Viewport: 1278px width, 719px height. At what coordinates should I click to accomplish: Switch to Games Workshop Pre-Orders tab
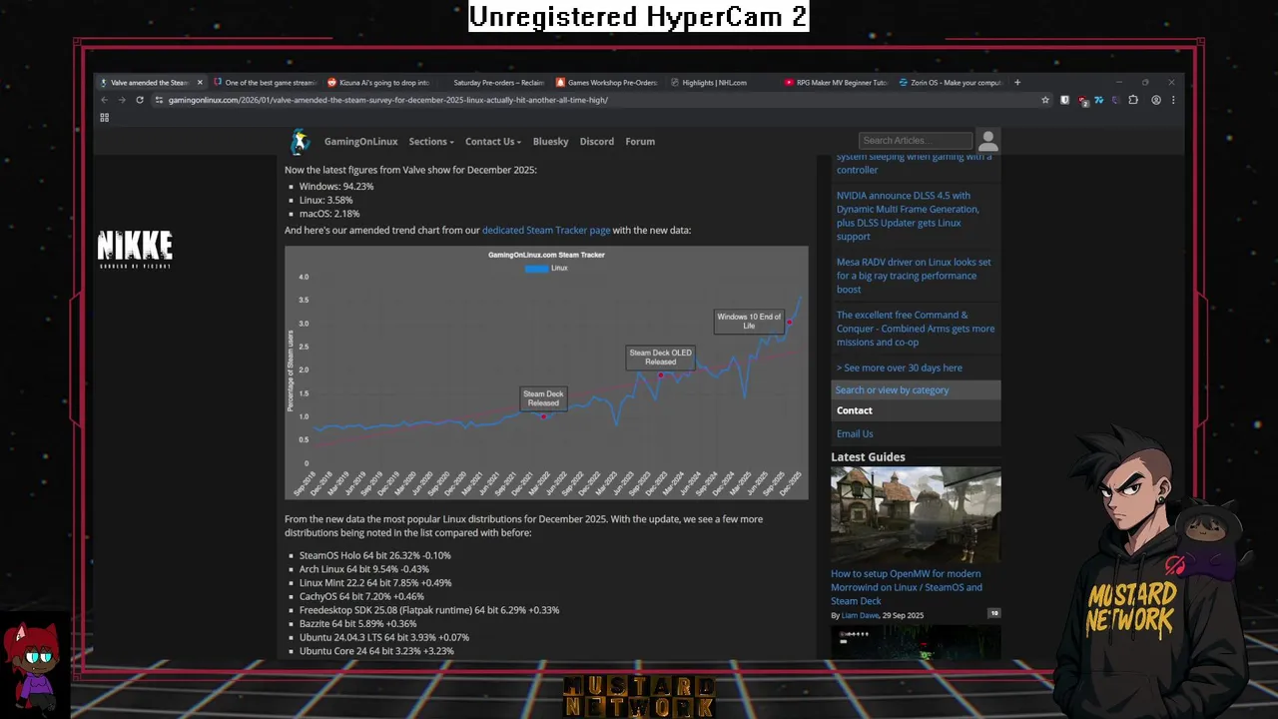[607, 83]
